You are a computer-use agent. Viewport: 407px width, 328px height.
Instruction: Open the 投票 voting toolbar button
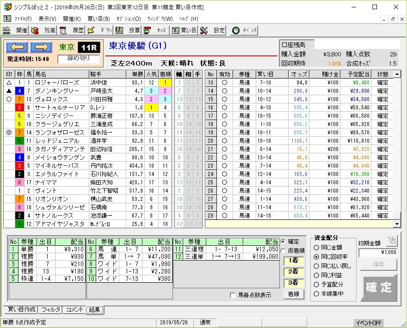(128, 30)
